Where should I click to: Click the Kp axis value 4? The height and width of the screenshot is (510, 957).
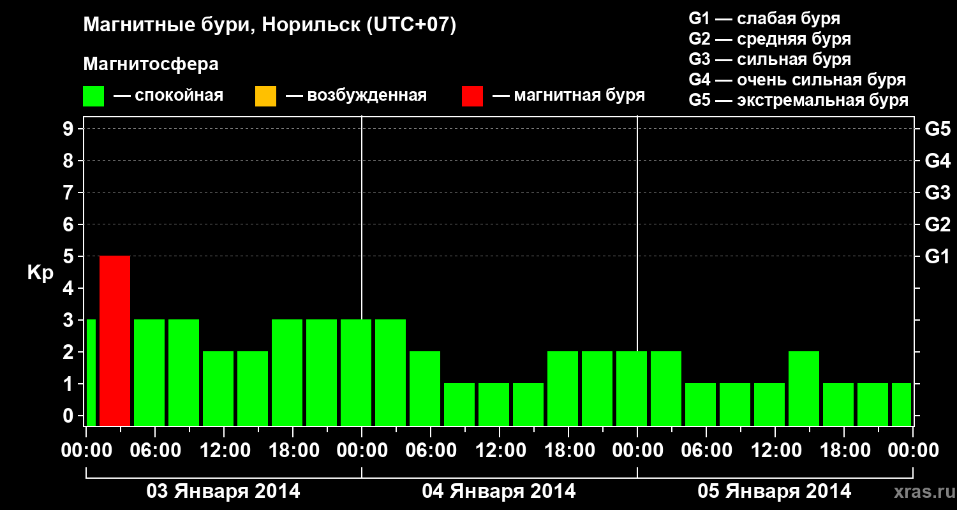[70, 288]
